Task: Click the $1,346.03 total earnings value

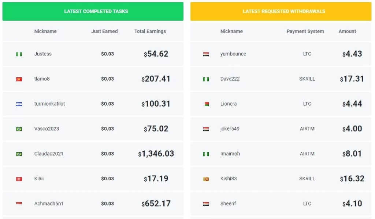Action: click(156, 154)
